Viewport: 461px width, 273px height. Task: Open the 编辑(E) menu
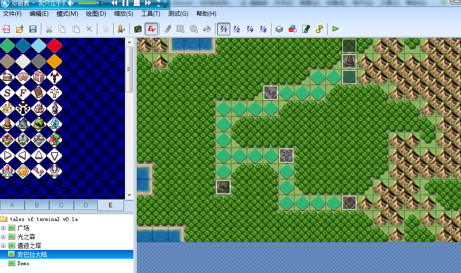point(39,14)
